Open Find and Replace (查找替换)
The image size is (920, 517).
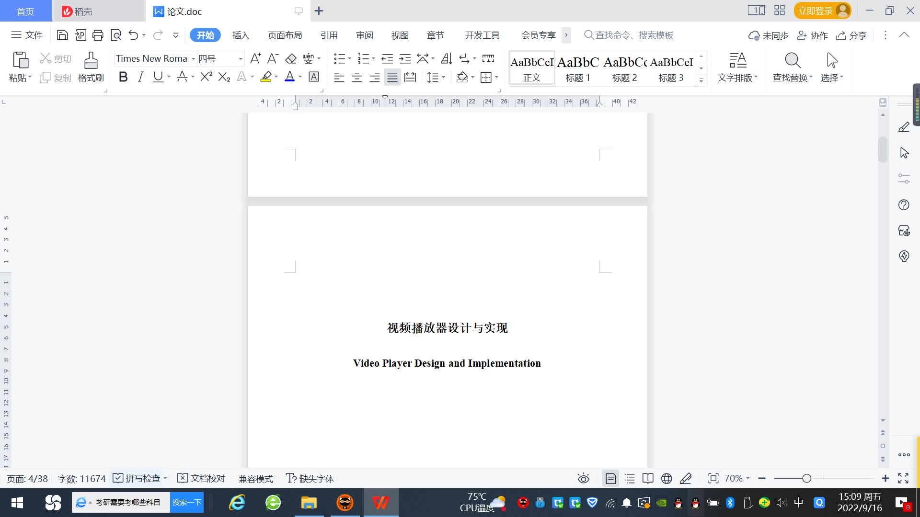coord(792,67)
